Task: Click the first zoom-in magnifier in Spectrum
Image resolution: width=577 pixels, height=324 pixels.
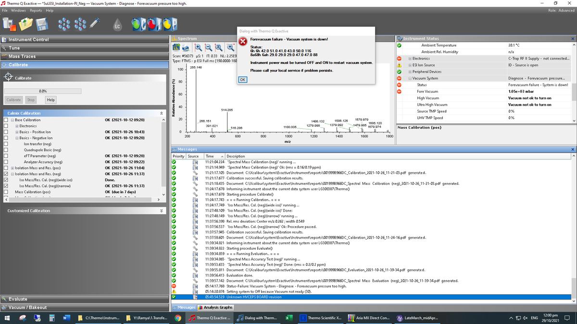Action: click(198, 48)
